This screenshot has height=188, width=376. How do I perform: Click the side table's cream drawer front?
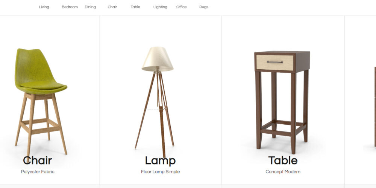click(x=275, y=63)
